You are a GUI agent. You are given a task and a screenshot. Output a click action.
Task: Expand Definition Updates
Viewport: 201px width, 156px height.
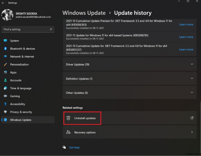point(192,79)
